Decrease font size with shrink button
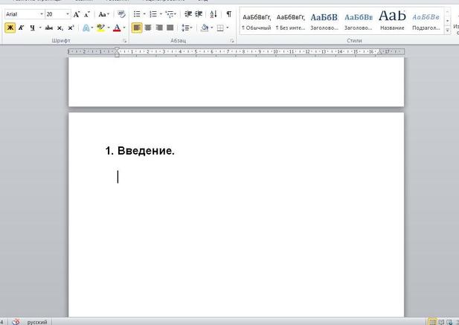 [x=87, y=14]
